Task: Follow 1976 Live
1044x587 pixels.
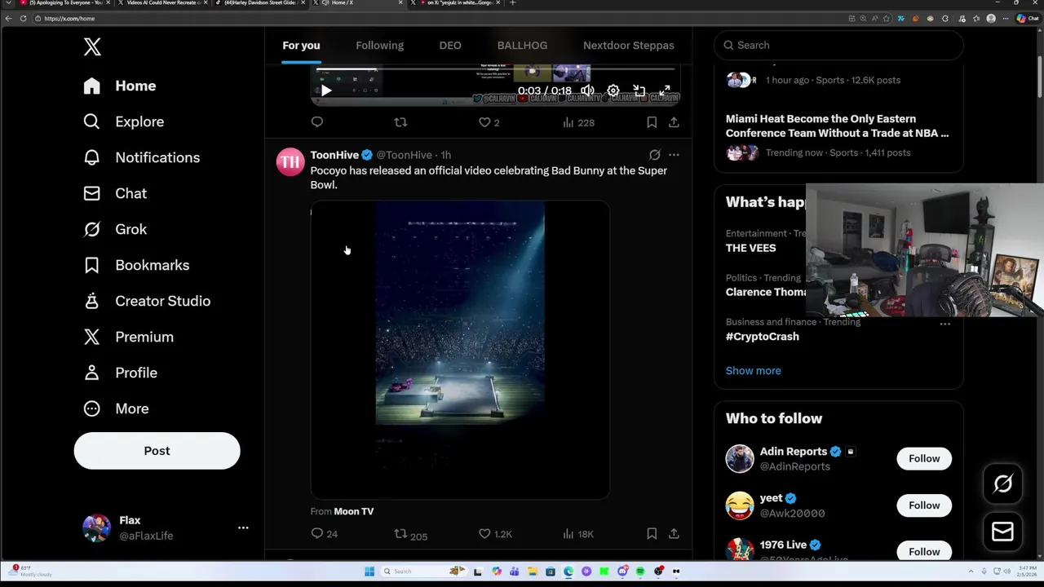Action: (x=924, y=551)
